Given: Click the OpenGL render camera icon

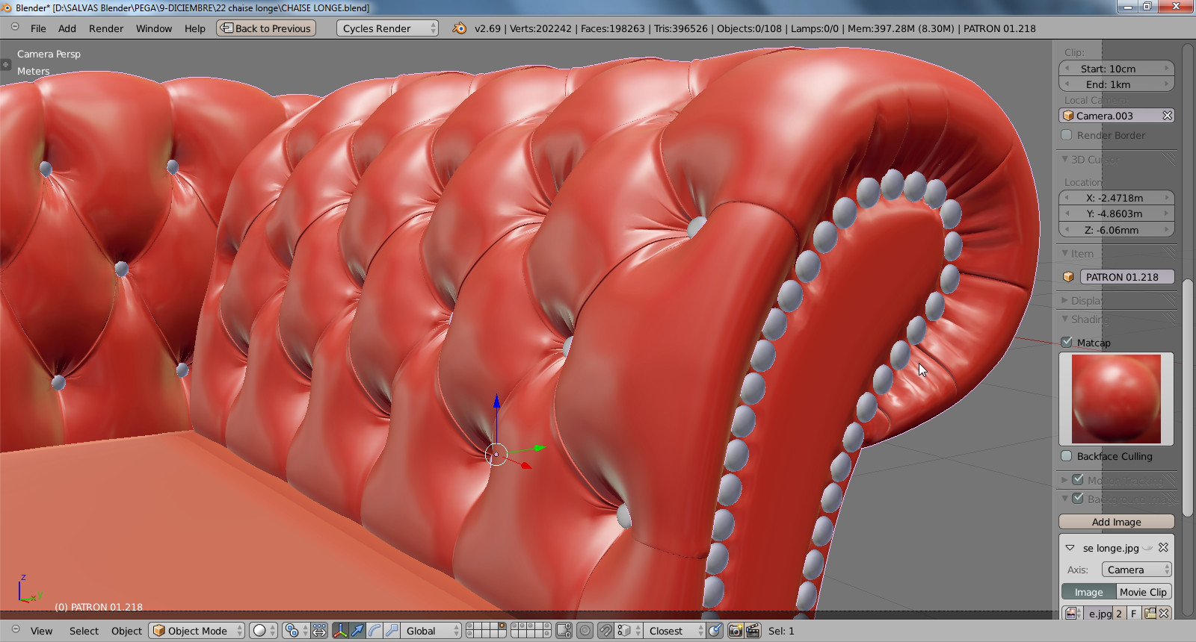Looking at the screenshot, I should coord(736,631).
